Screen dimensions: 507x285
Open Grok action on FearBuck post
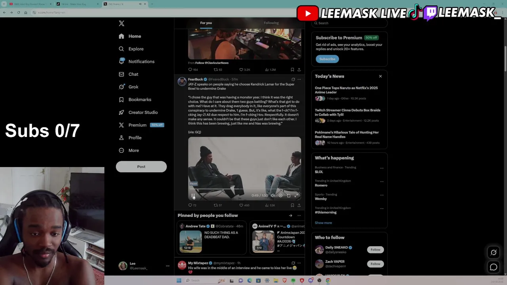coord(293,79)
